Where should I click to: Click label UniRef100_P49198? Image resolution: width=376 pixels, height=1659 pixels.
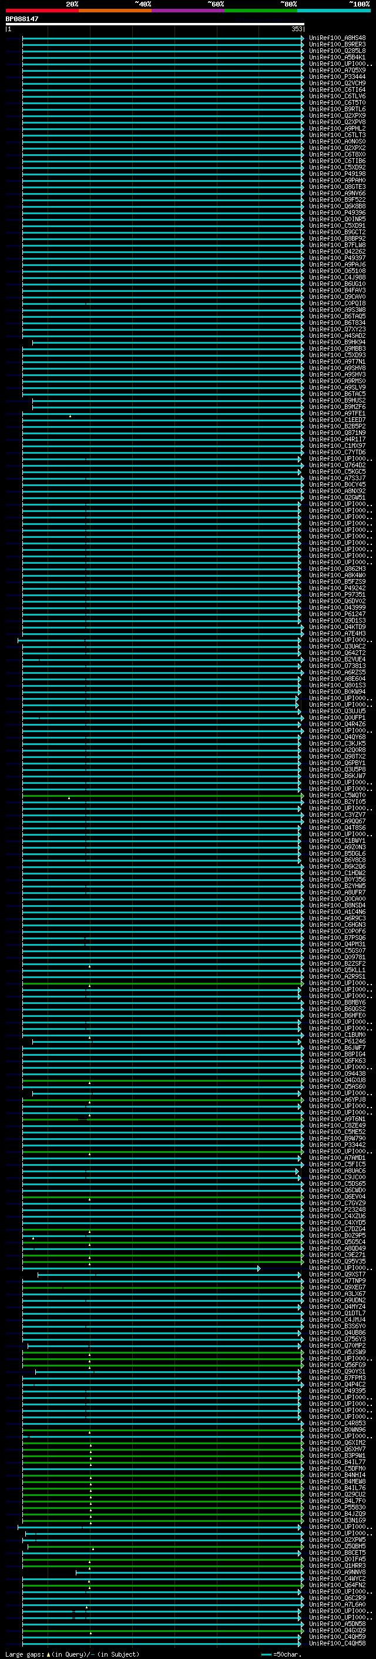337,174
